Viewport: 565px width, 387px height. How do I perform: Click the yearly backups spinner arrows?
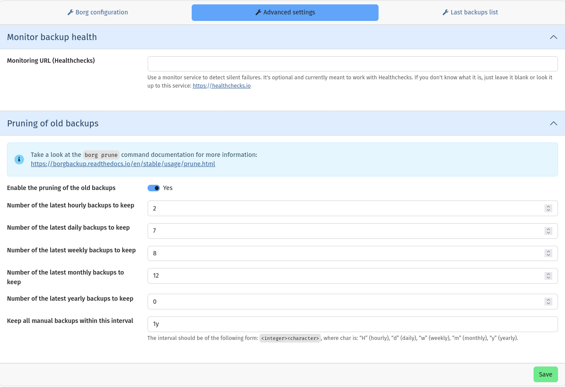tap(548, 302)
